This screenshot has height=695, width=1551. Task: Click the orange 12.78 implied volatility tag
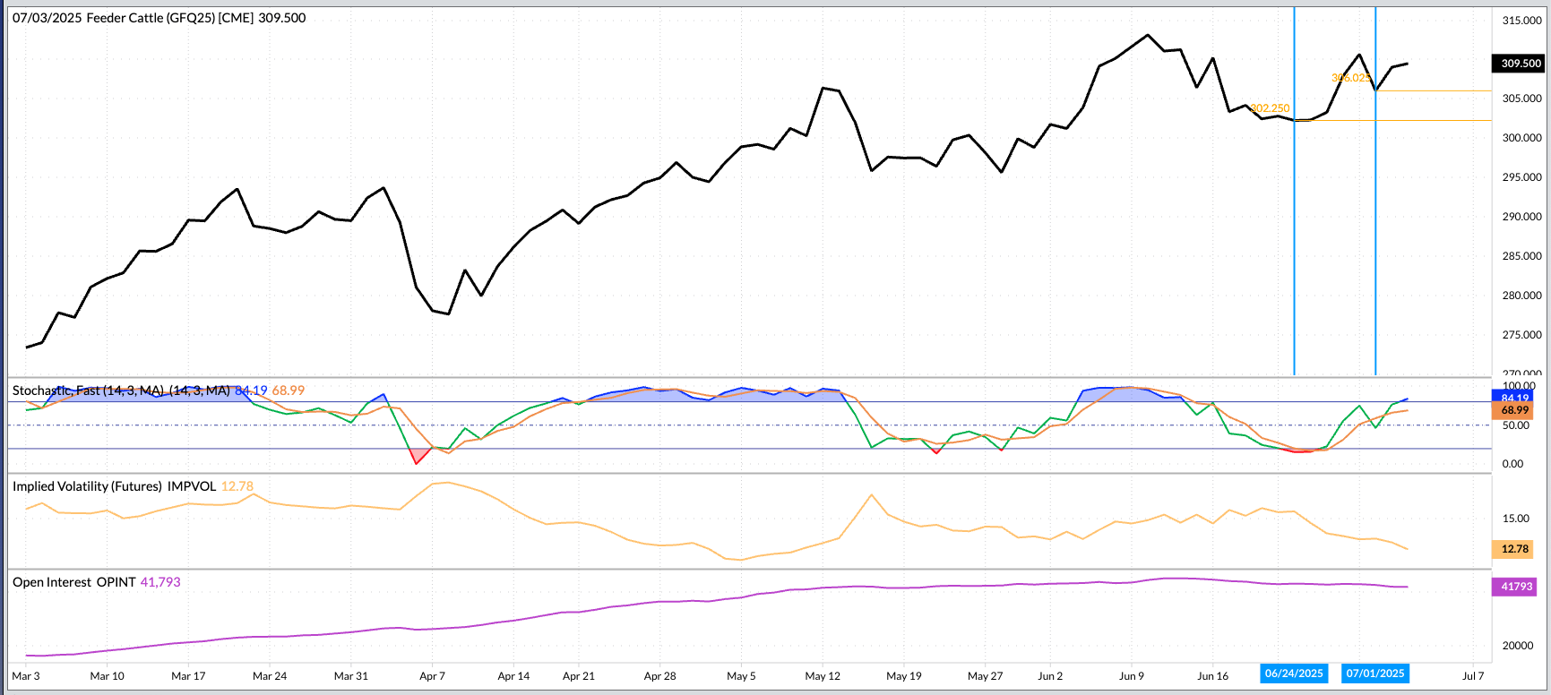pos(1514,549)
